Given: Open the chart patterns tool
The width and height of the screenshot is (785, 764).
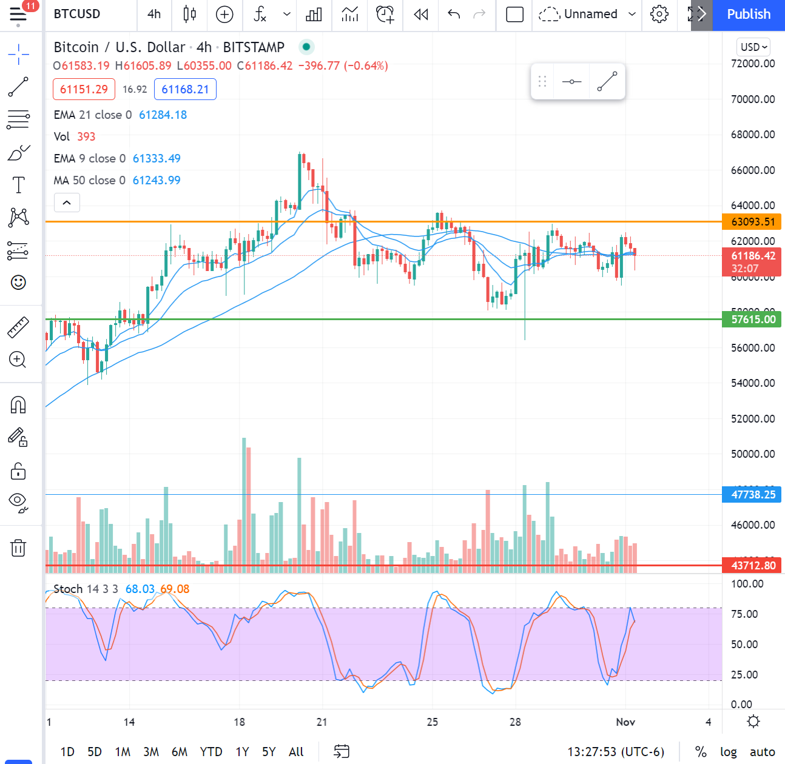Looking at the screenshot, I should click(x=19, y=217).
